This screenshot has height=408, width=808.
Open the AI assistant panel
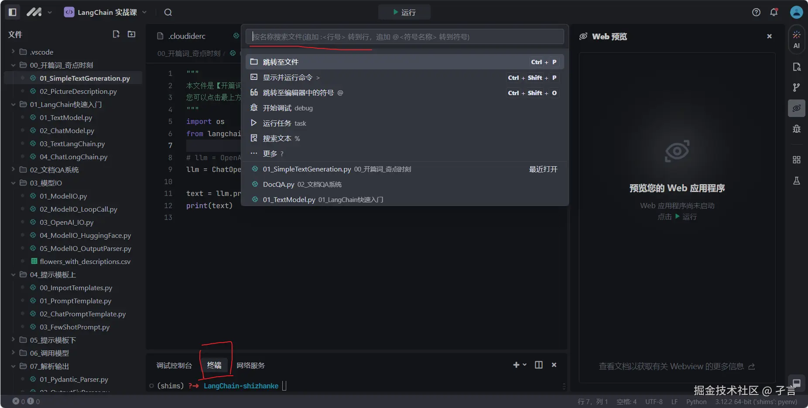(797, 39)
